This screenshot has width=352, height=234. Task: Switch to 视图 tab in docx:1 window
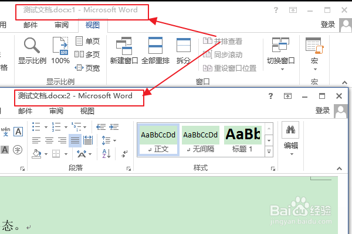point(93,25)
